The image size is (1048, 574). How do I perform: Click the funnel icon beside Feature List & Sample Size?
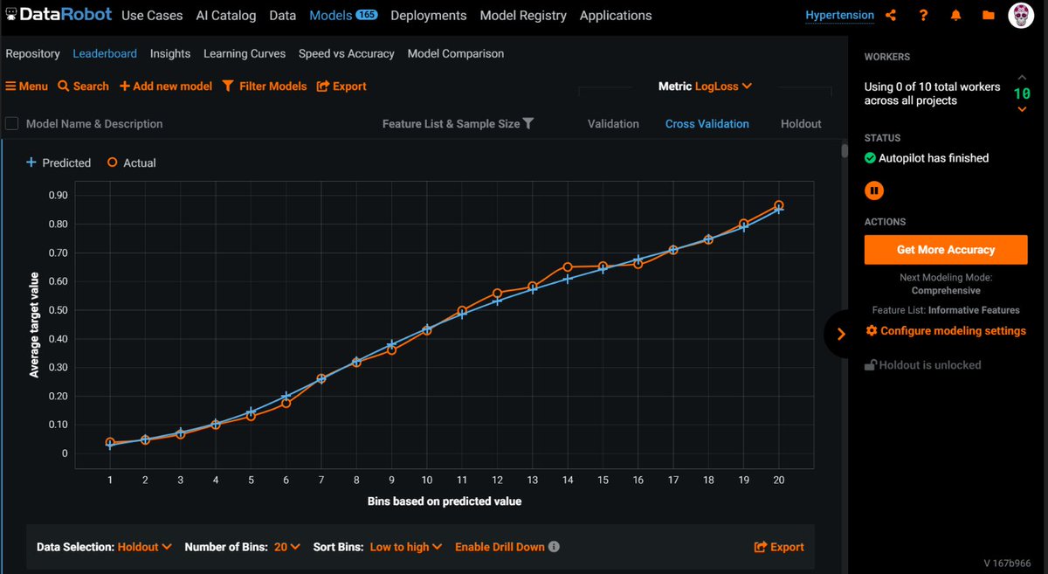528,124
